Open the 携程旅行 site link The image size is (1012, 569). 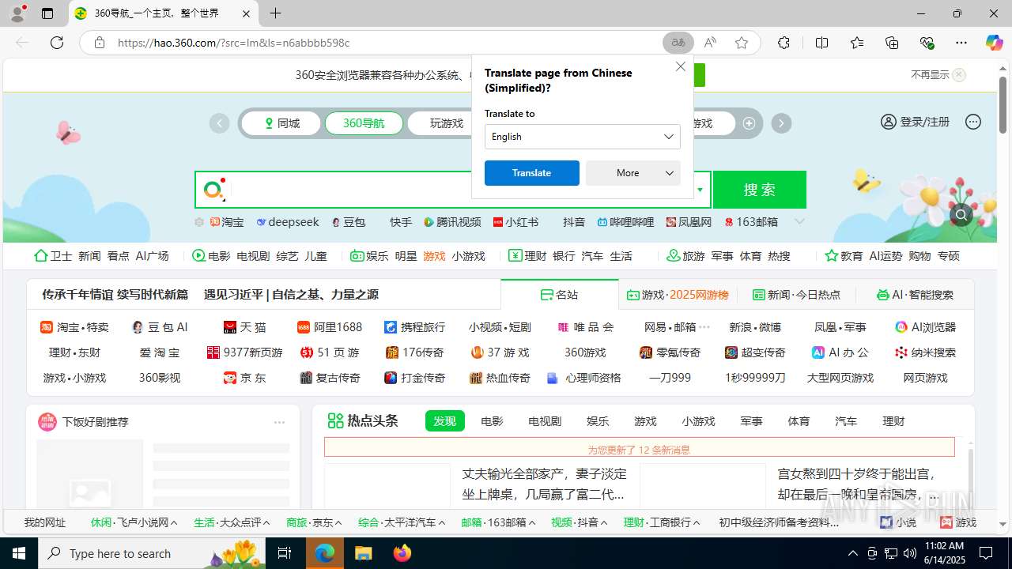click(415, 327)
